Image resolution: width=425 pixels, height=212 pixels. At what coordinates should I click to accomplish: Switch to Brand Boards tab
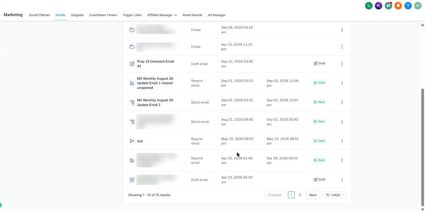tap(192, 15)
